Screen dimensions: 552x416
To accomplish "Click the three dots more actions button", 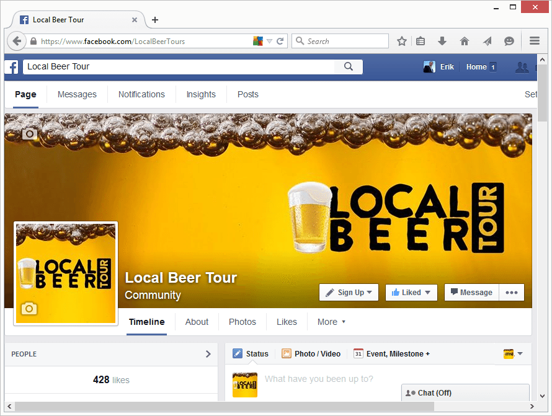I will pyautogui.click(x=512, y=293).
